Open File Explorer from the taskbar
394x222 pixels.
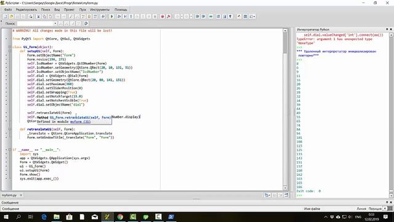[x=57, y=216]
